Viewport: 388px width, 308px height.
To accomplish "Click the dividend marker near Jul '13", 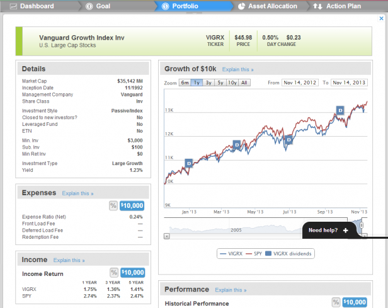I will point(288,140).
